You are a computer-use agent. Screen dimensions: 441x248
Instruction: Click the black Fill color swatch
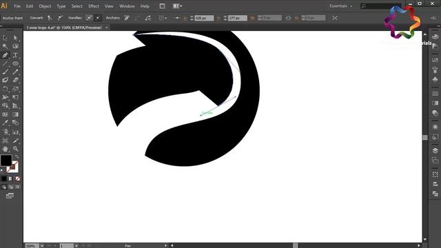(x=6, y=161)
